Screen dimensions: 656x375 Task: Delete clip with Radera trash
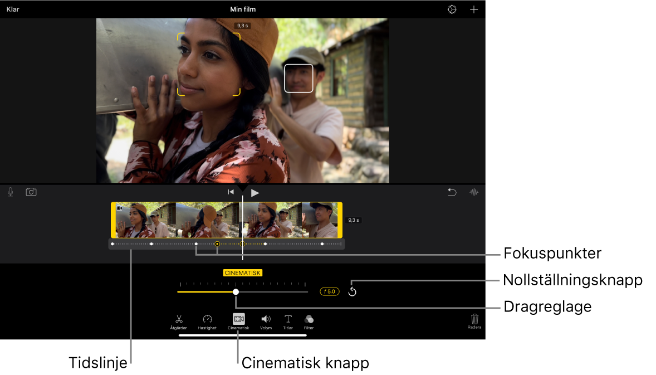point(474,321)
